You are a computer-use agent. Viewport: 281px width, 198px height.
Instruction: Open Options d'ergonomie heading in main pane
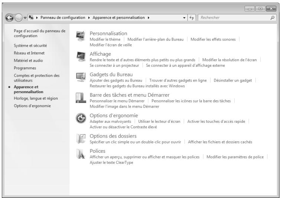[114, 115]
